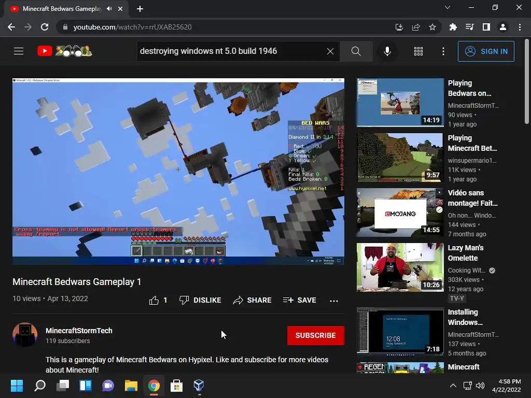
Task: Open Windows taskbar search
Action: click(x=40, y=386)
